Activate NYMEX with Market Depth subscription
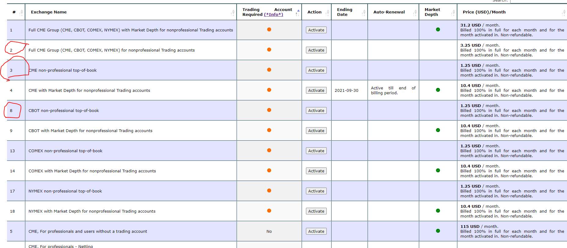The image size is (567, 248). tap(316, 211)
